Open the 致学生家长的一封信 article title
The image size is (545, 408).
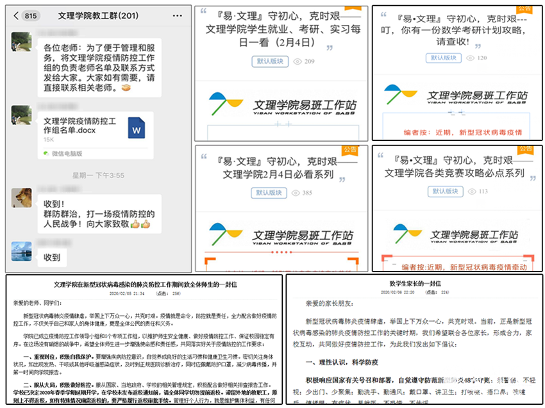tap(414, 283)
